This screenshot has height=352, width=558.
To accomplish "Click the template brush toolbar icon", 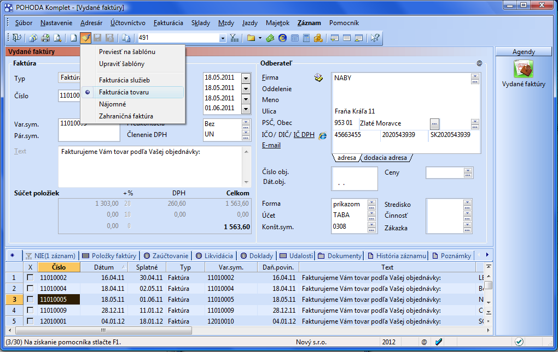I will pyautogui.click(x=85, y=38).
